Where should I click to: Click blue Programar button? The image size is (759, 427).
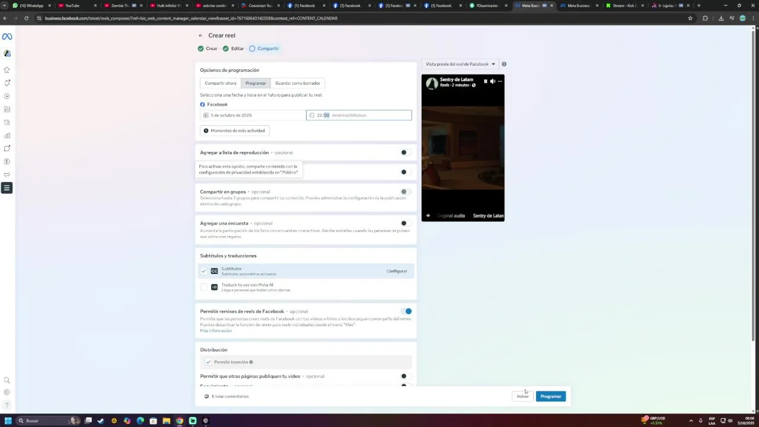[x=551, y=396]
